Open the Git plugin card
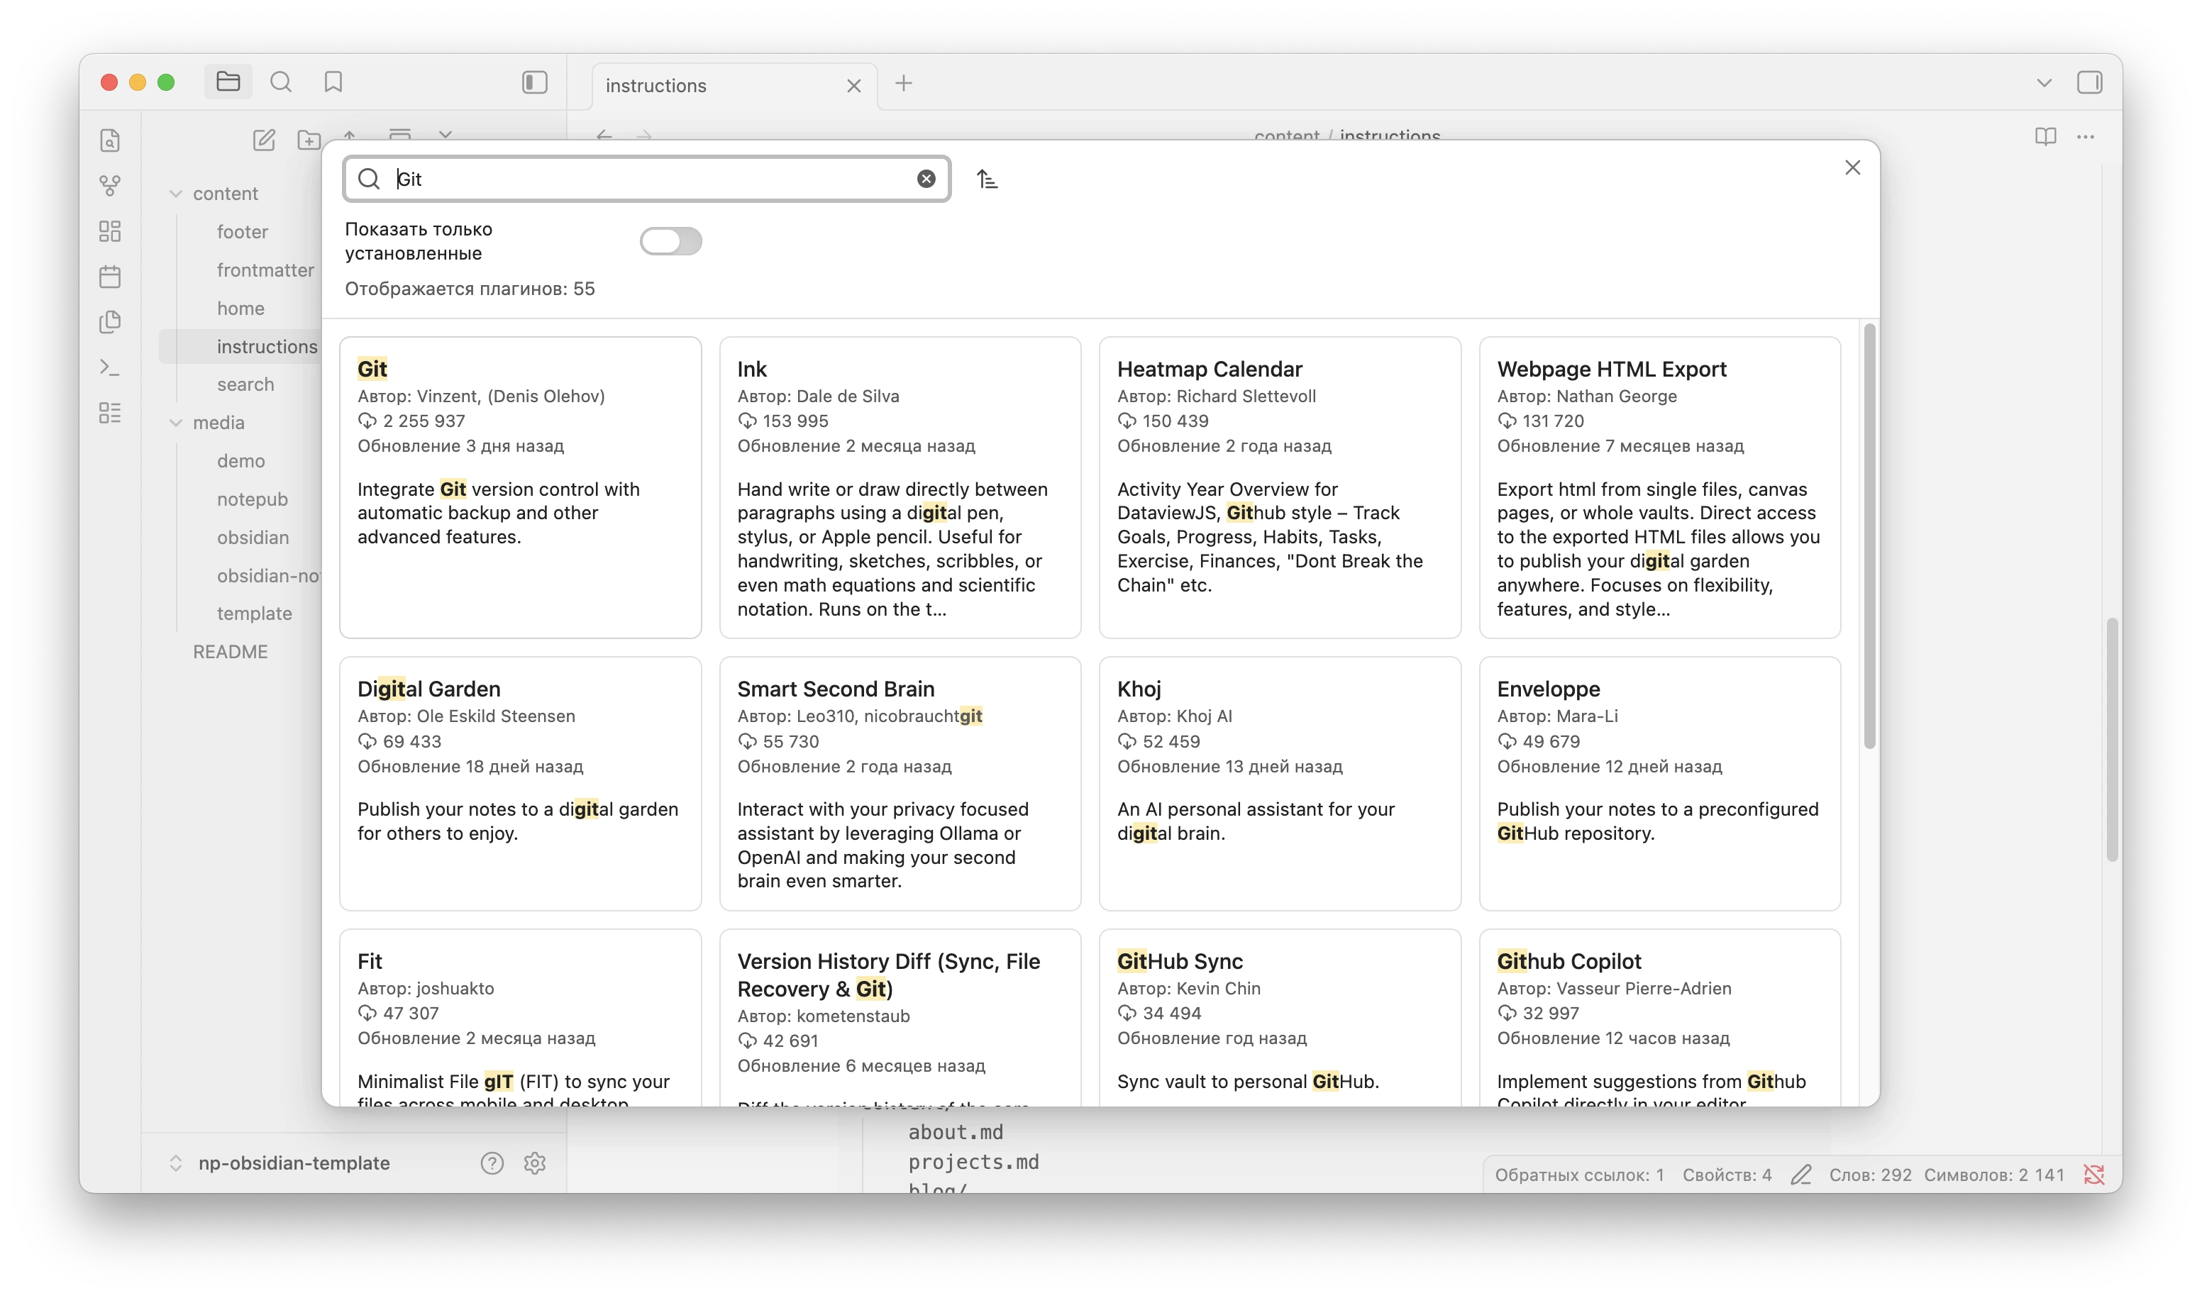Viewport: 2202px width, 1298px height. point(520,487)
